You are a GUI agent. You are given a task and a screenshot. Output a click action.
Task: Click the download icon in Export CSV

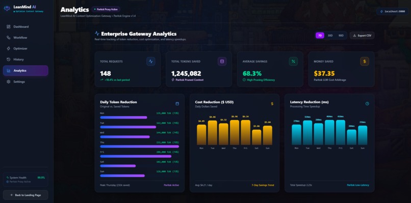[x=354, y=36]
